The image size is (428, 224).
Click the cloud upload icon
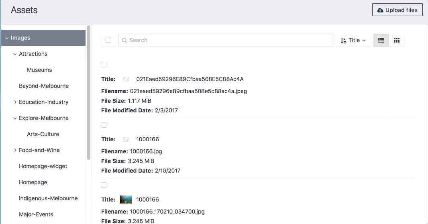[x=380, y=10]
